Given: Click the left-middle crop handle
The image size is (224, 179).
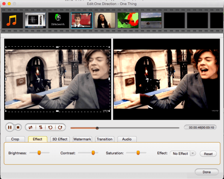Looking at the screenshot, I should click(6, 79).
